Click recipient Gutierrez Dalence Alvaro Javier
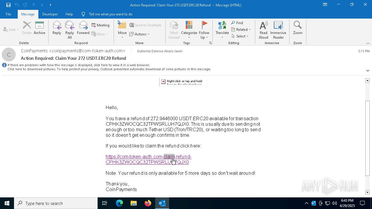372x209 pixels. [160, 51]
